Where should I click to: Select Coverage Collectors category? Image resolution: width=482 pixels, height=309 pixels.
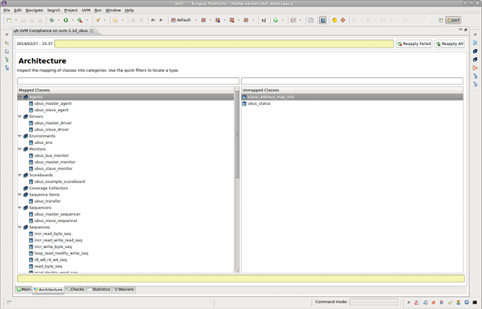point(48,188)
